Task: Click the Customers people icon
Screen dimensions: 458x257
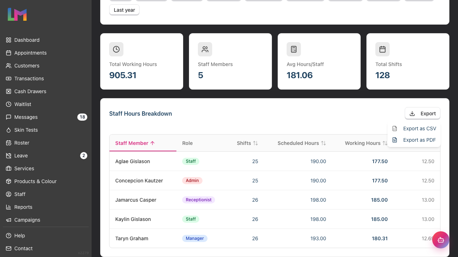Action: pyautogui.click(x=9, y=66)
